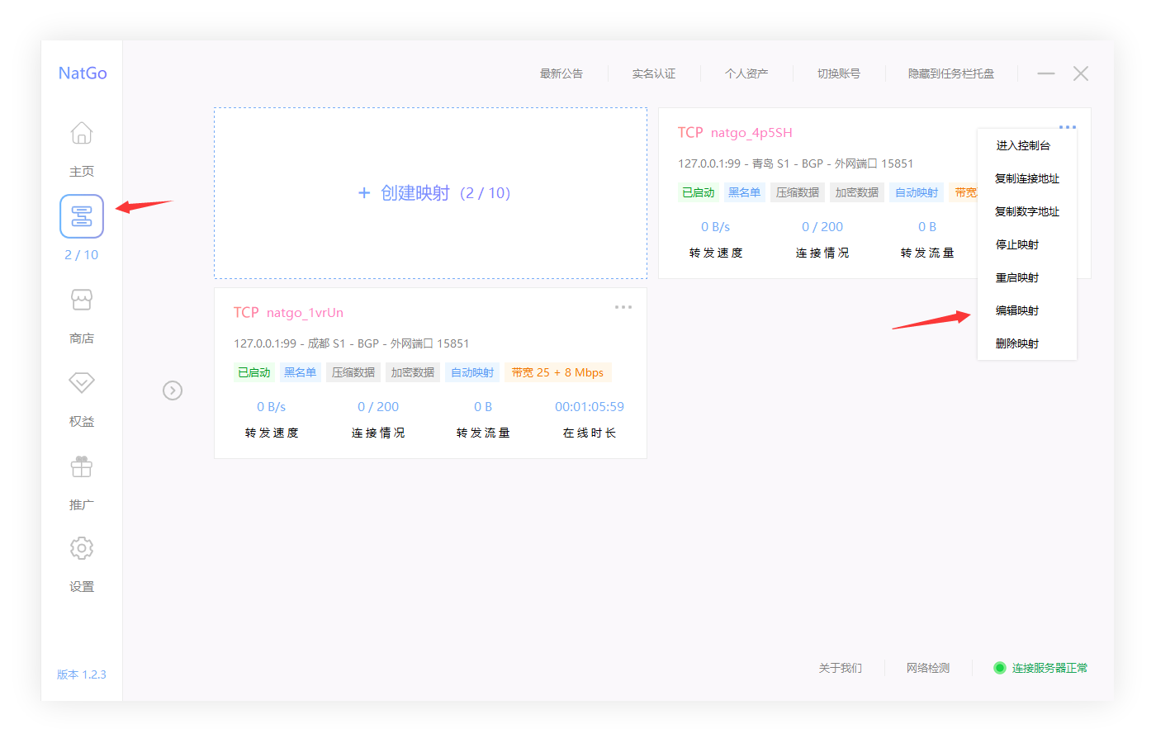Image resolution: width=1156 pixels, height=743 pixels.
Task: Choose 复制数字地址 from the context menu
Action: pyautogui.click(x=1027, y=211)
